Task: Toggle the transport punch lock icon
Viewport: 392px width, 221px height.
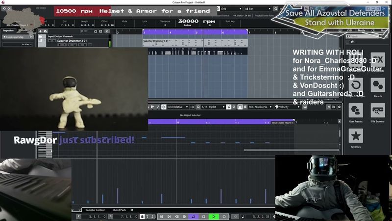Action: point(142,217)
